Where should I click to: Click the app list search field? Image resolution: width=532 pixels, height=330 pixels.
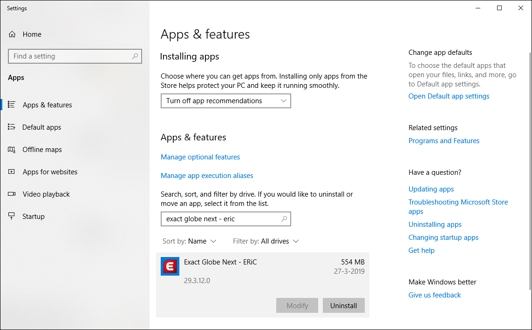[x=225, y=219]
